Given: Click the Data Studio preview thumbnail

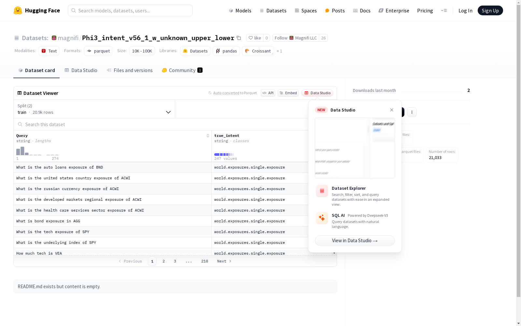Looking at the screenshot, I should coord(355,148).
